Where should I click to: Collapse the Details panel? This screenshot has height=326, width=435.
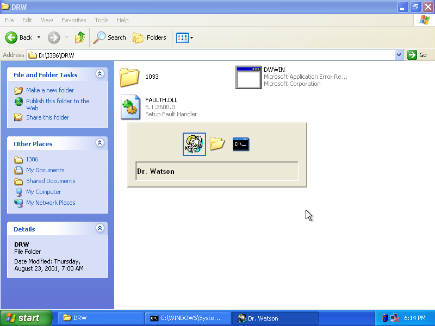pyautogui.click(x=100, y=229)
